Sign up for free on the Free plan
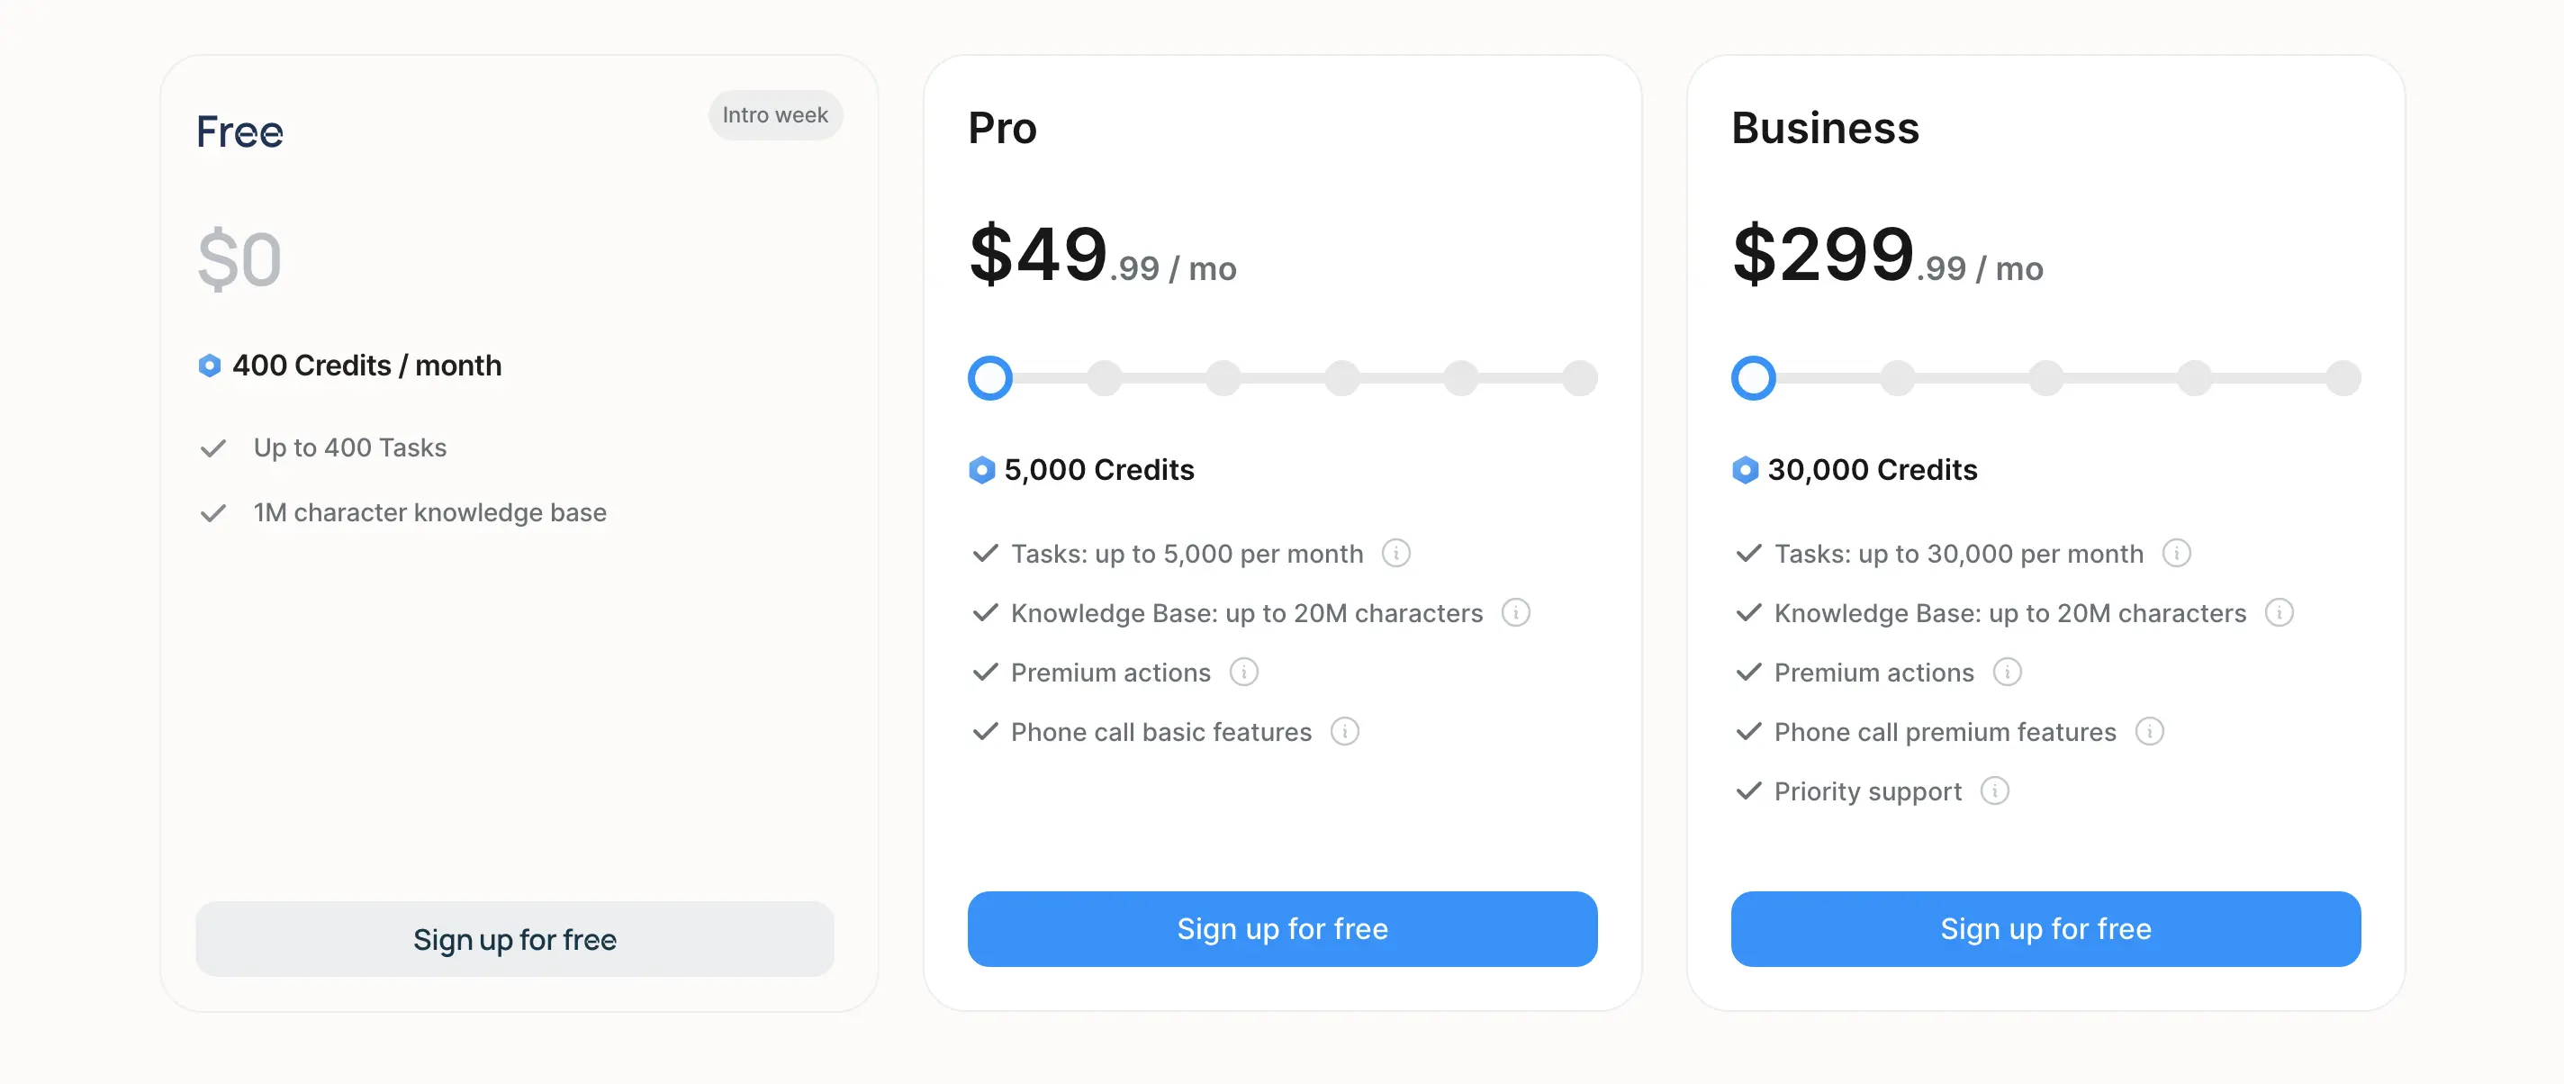The width and height of the screenshot is (2564, 1084). [515, 939]
